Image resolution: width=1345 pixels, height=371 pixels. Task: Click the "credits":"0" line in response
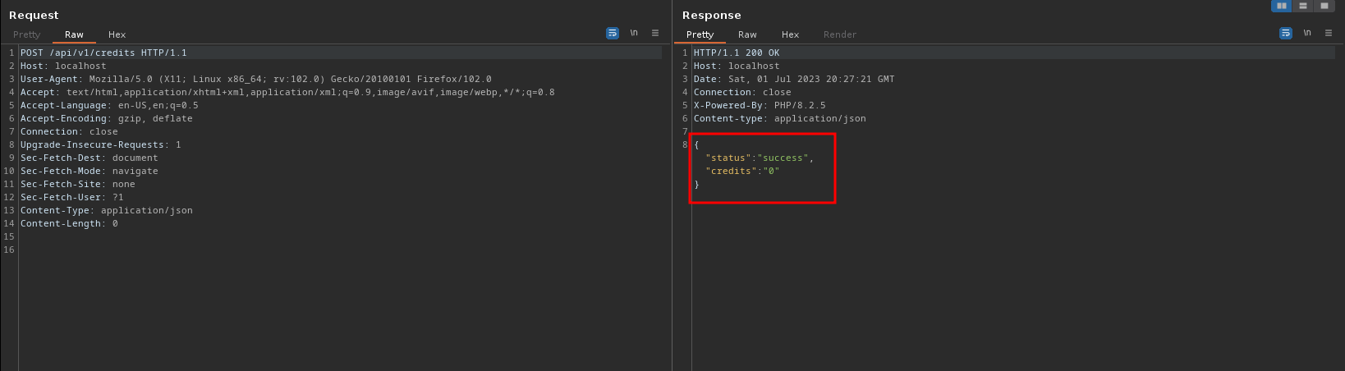coord(742,171)
